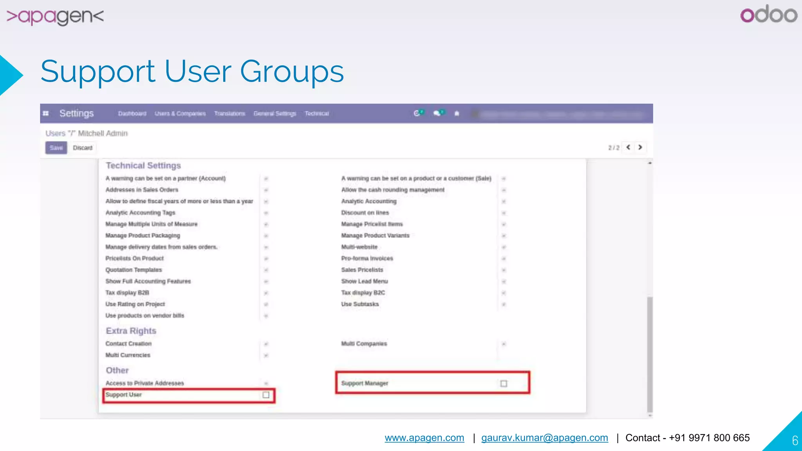Click the scrollbar up arrow

(650, 163)
